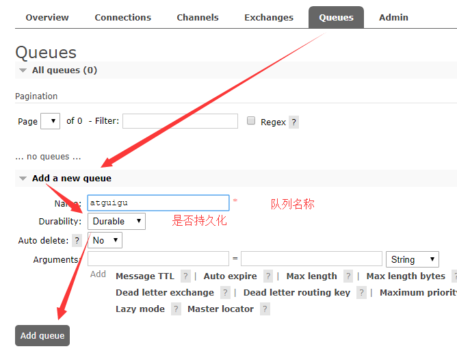Show help for Master locator

(265, 309)
